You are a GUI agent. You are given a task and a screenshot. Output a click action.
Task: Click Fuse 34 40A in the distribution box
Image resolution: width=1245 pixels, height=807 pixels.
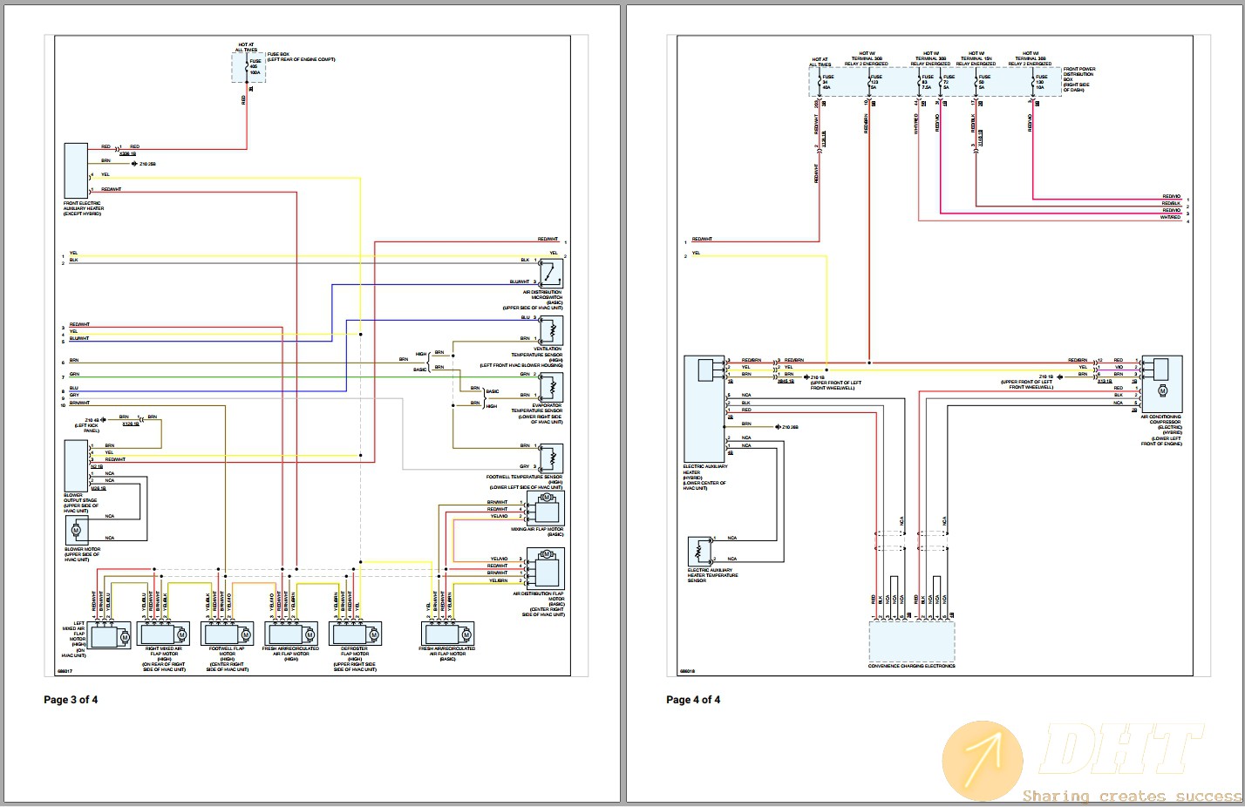(827, 82)
